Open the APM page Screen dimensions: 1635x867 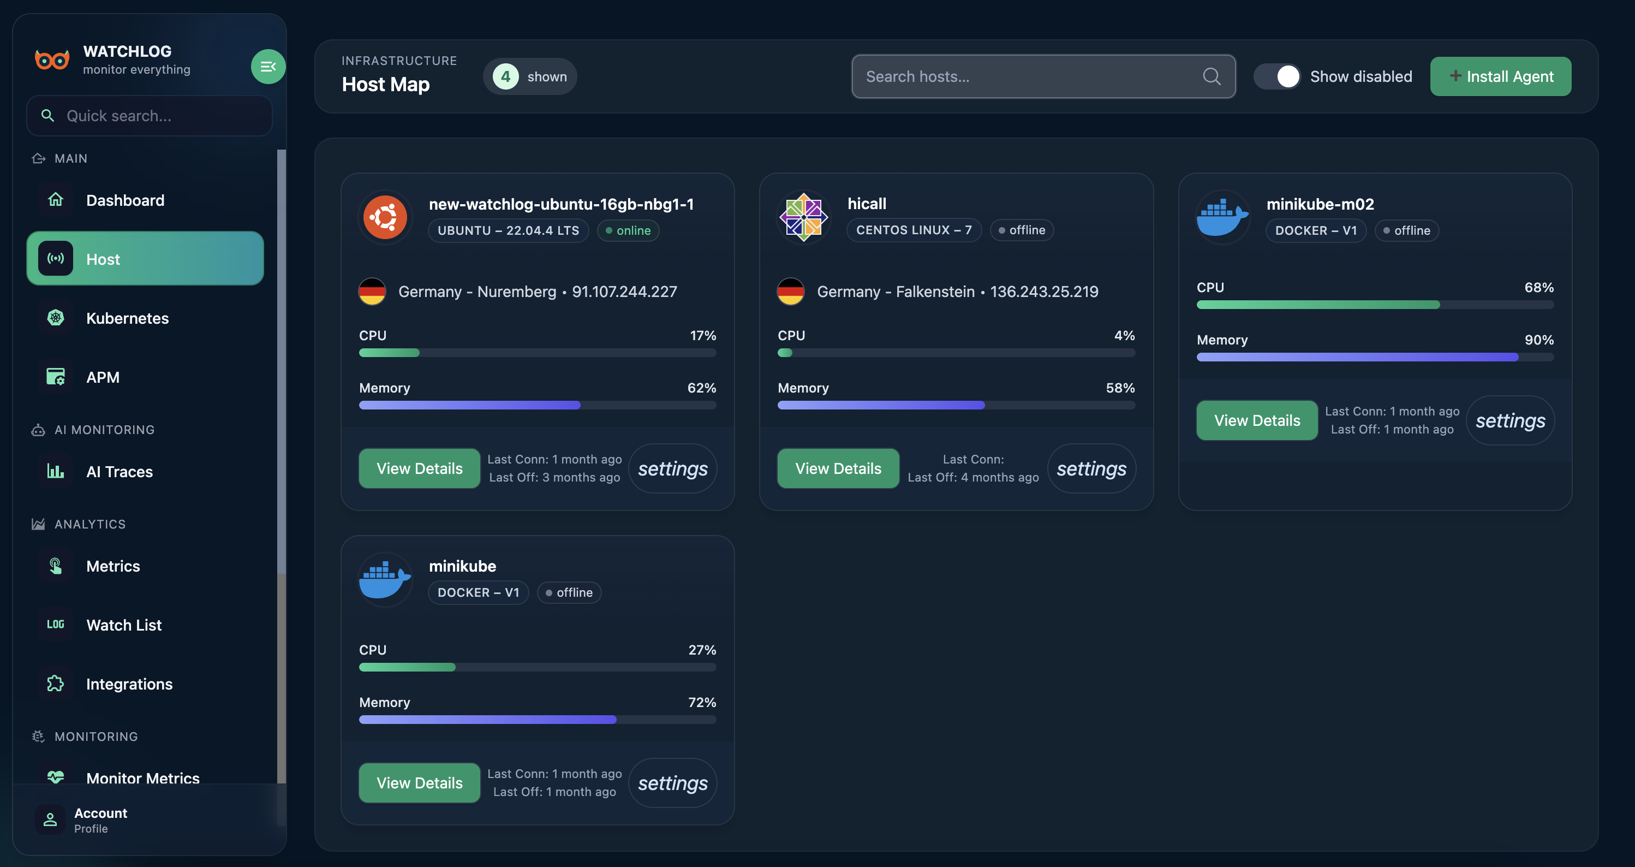click(x=145, y=377)
